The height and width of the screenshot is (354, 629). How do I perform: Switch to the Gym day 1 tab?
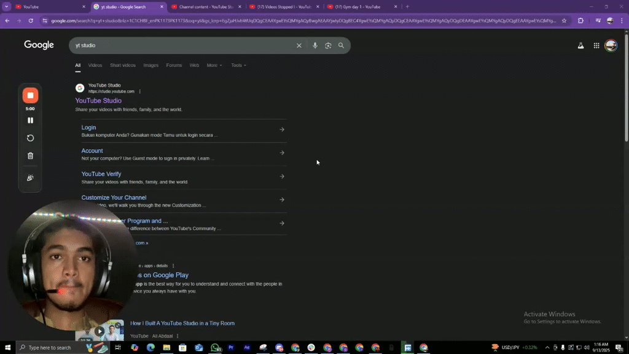click(361, 6)
